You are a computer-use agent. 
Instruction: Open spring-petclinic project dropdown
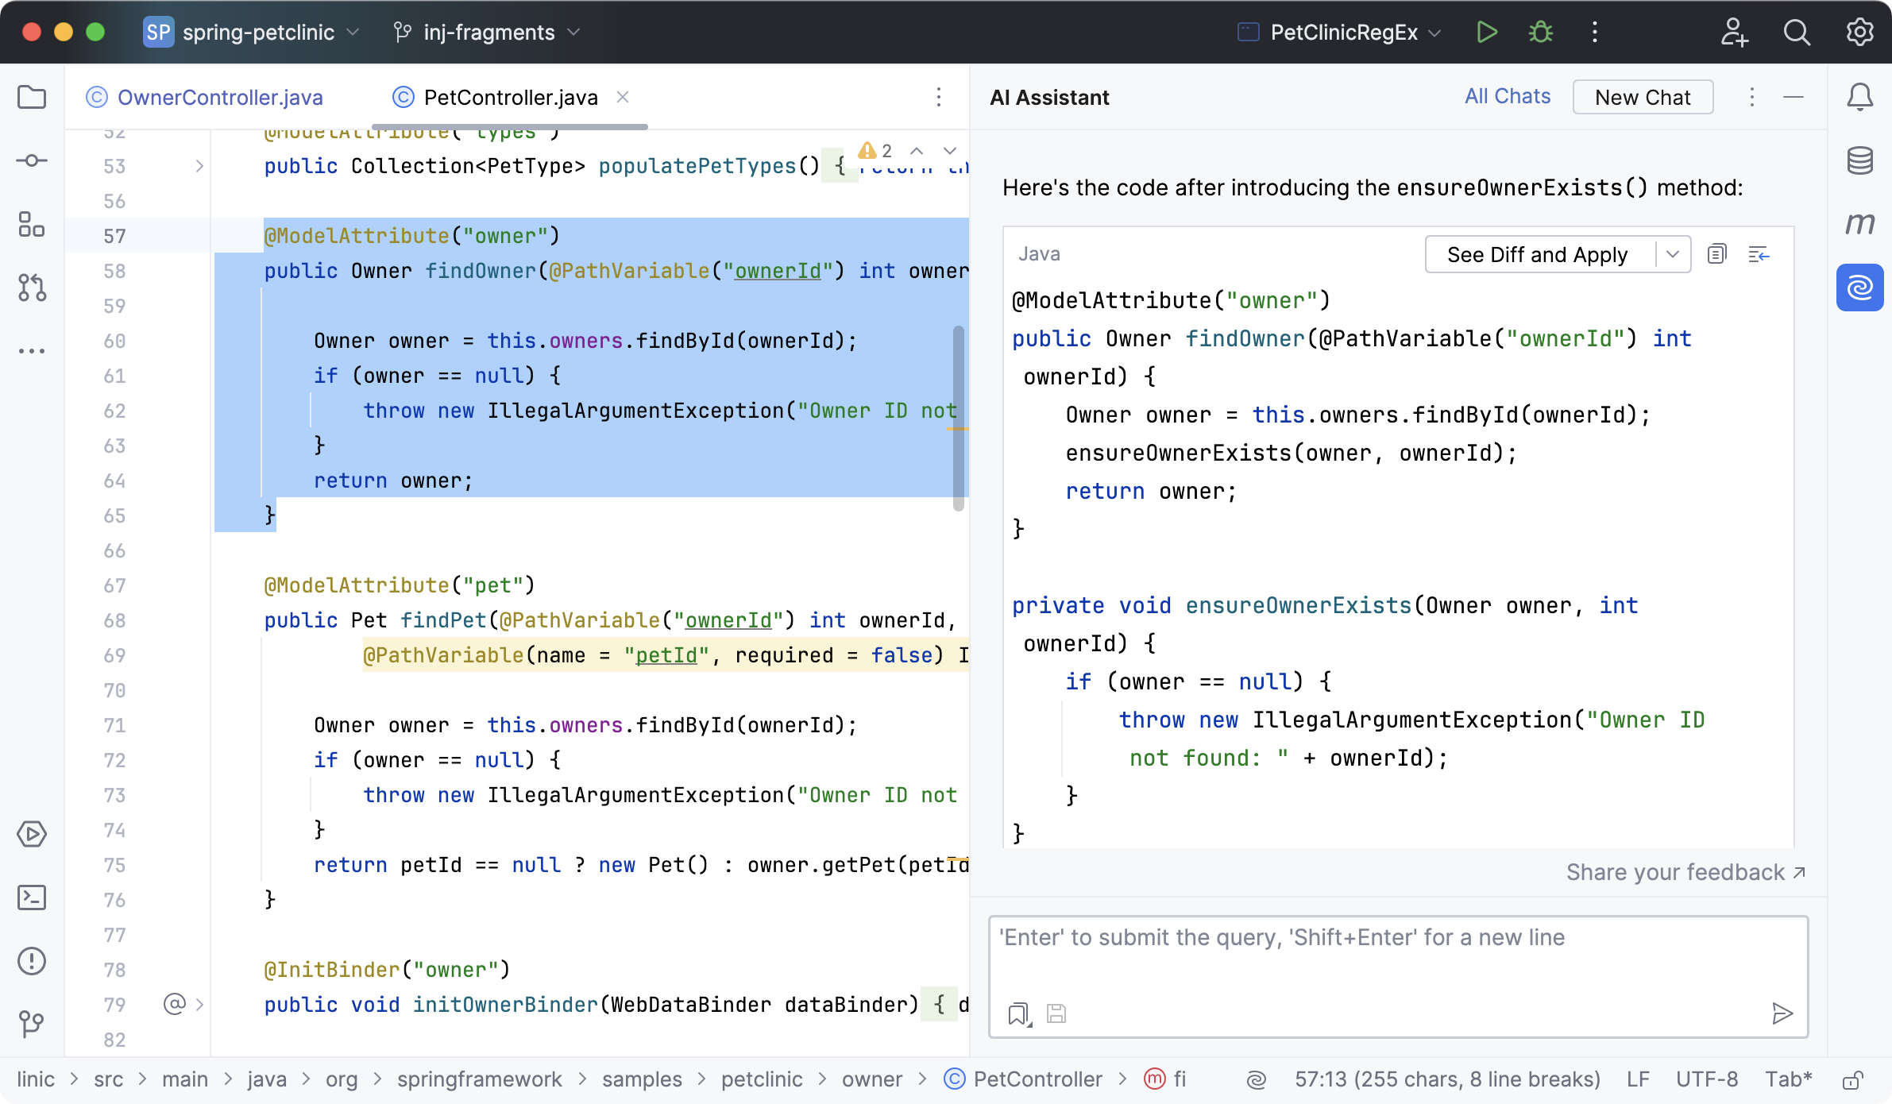coord(252,32)
